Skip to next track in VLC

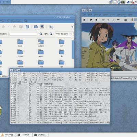click(119, 20)
